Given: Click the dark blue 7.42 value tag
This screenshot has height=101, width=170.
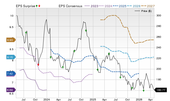Looking at the screenshot, I should pyautogui.click(x=11, y=74).
